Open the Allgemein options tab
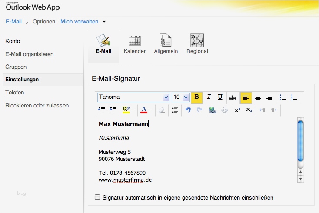Image resolution: width=319 pixels, height=213 pixels. point(166,44)
